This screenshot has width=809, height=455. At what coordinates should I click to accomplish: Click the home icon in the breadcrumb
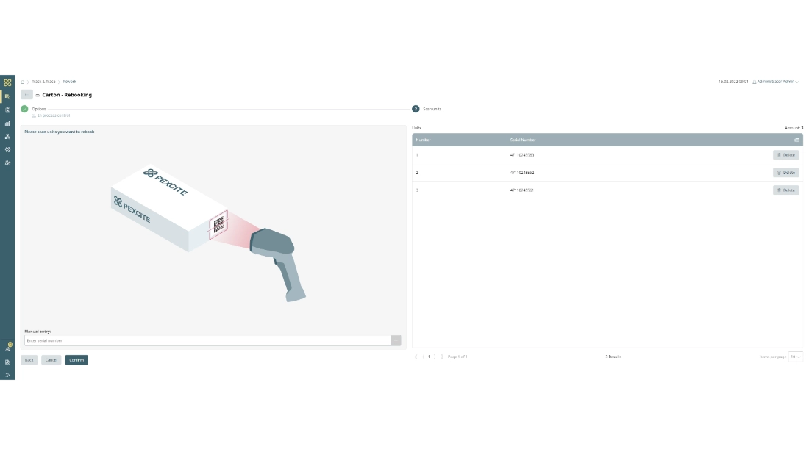[23, 81]
